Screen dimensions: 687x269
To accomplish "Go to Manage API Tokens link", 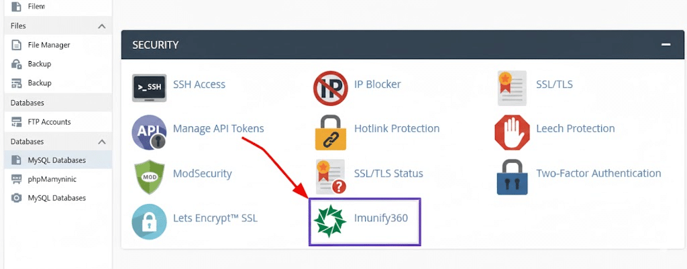I will 219,128.
